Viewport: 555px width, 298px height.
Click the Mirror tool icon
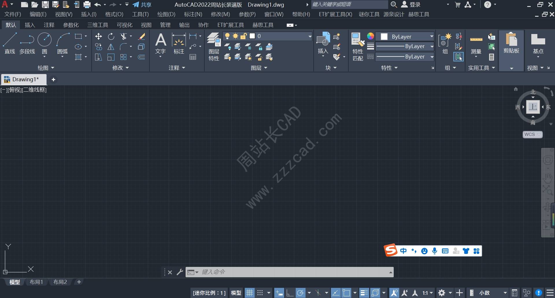(111, 47)
